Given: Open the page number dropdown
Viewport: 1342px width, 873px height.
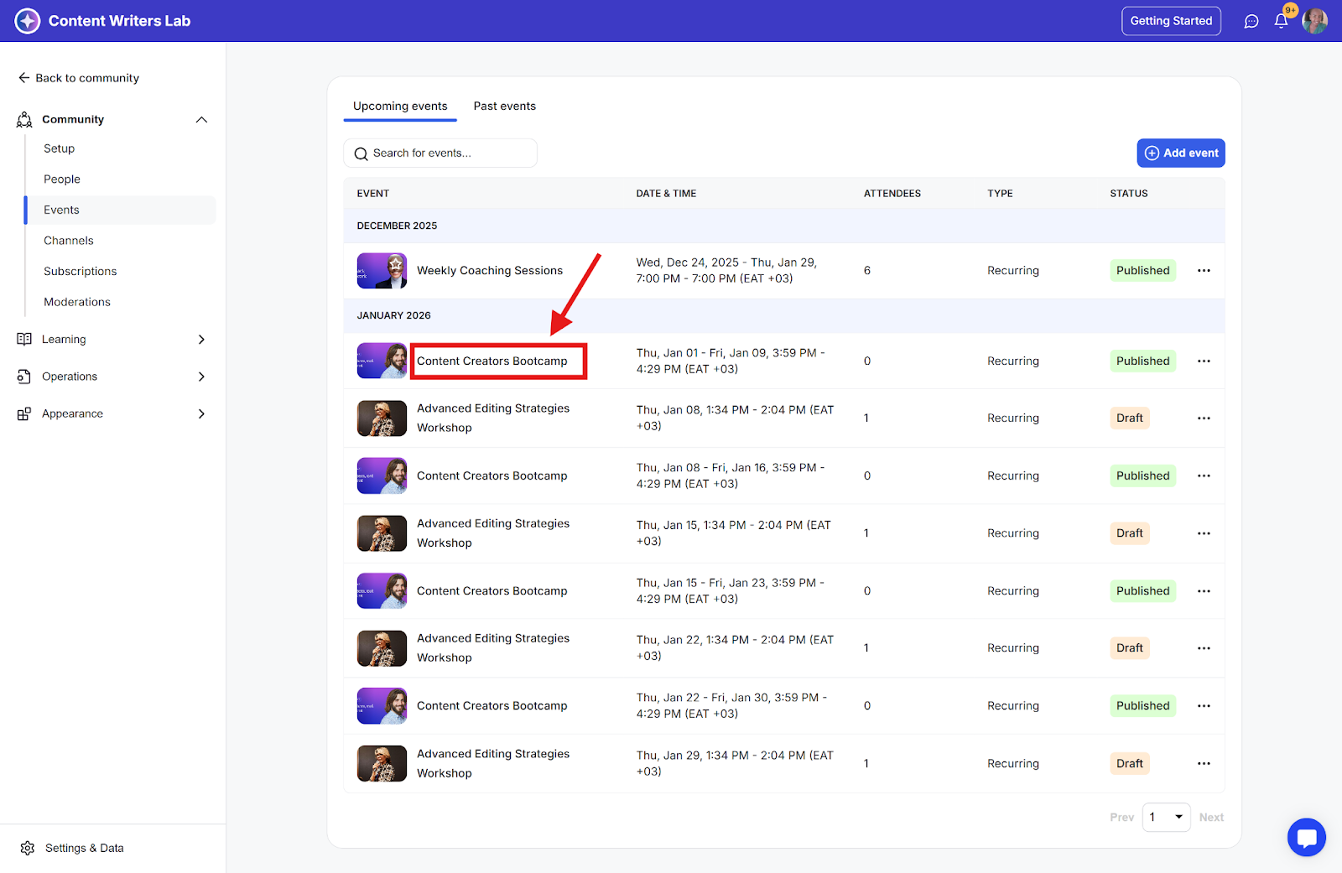Looking at the screenshot, I should [1166, 817].
